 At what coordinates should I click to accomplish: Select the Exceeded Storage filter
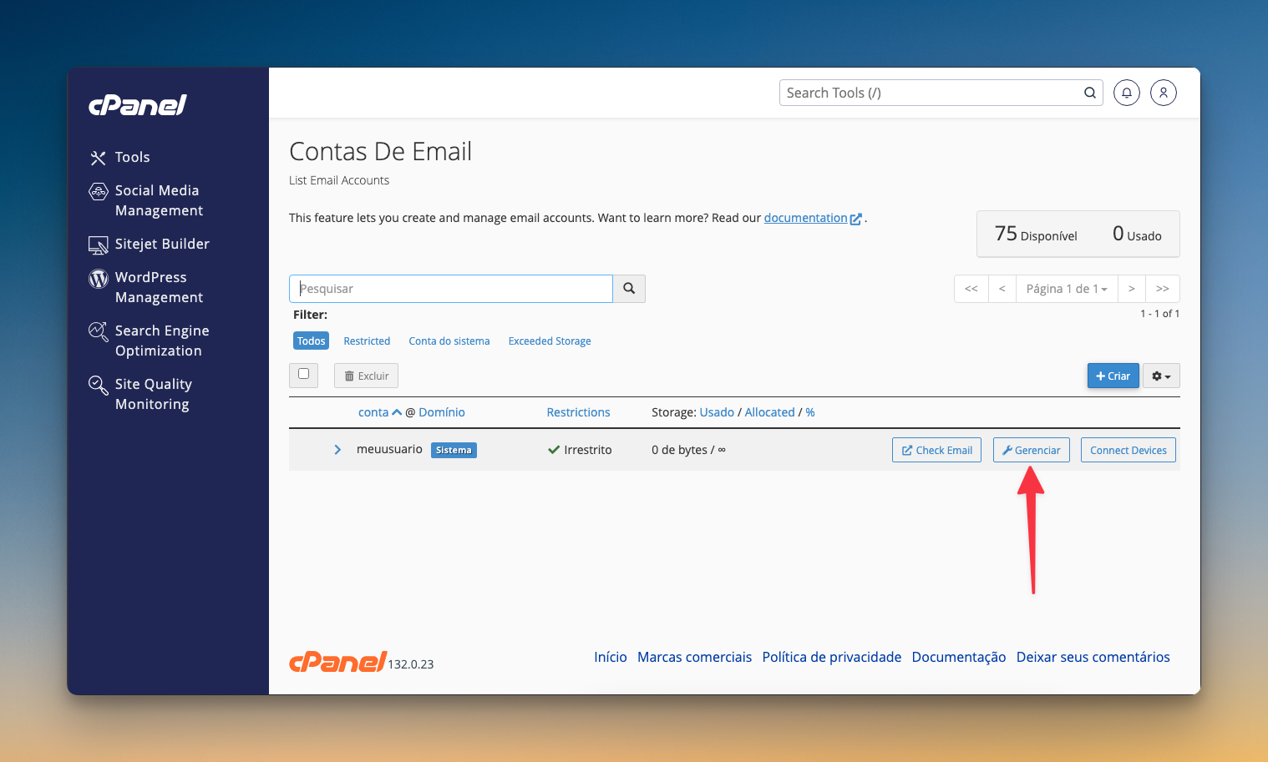[x=549, y=341]
